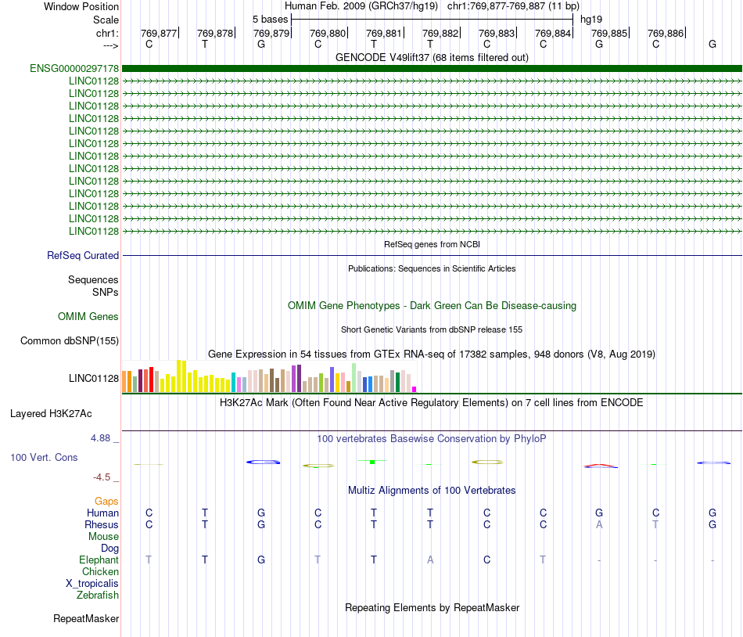Viewport: 743px width, 637px height.
Task: Open 'Multiz Alignments of 100 Vertebrates' title
Action: (432, 491)
